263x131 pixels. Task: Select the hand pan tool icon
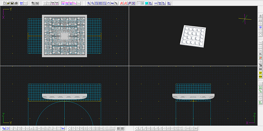coord(108,3)
